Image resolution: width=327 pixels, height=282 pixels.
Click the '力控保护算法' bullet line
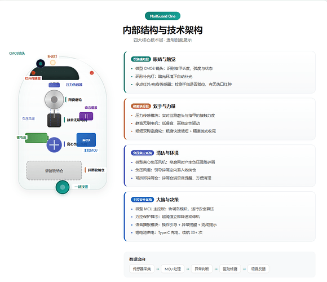click(x=167, y=217)
